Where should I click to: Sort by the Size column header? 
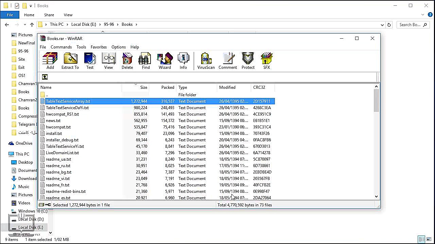click(136, 87)
